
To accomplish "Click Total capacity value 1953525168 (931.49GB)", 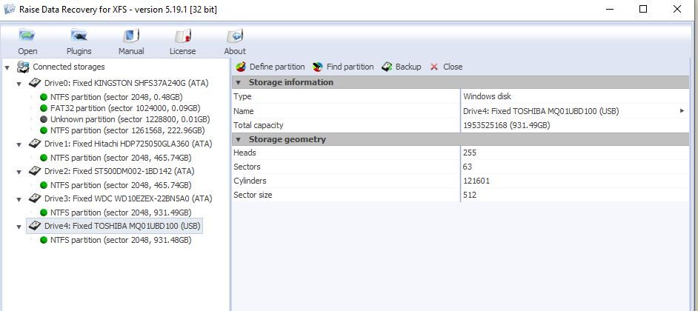I will pyautogui.click(x=507, y=125).
